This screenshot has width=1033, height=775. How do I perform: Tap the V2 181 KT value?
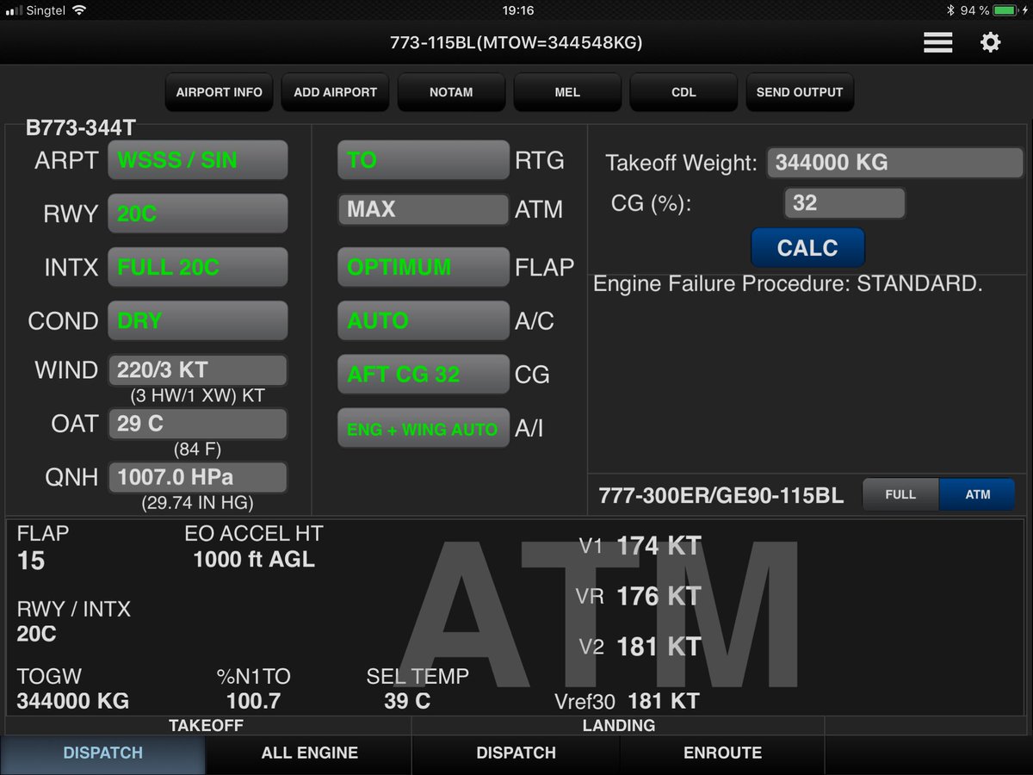(659, 646)
